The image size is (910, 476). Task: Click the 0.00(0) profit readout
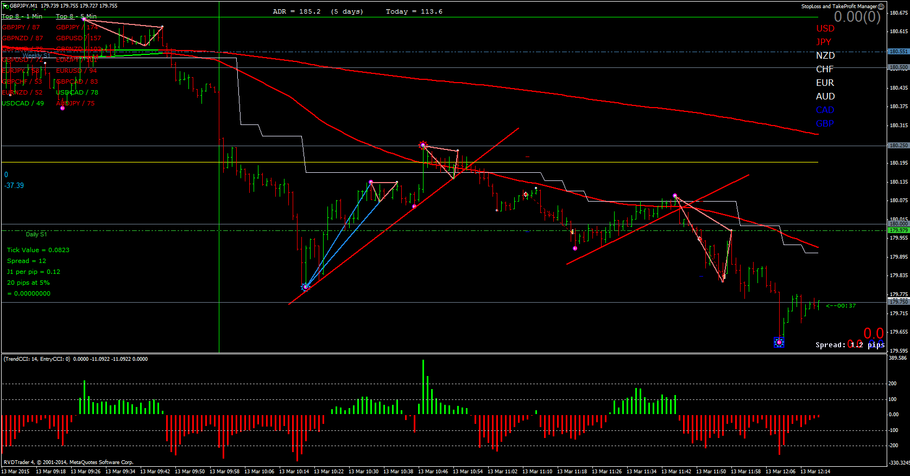[x=857, y=17]
